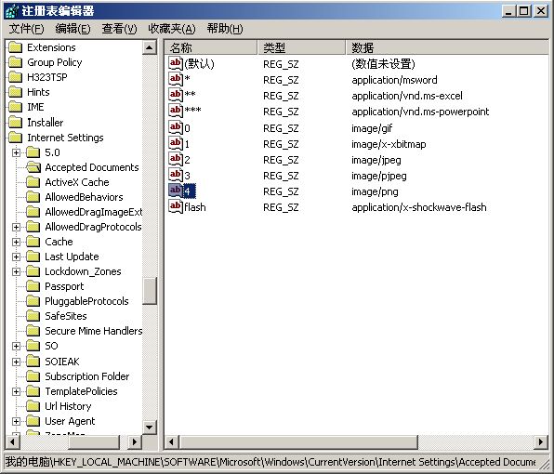This screenshot has width=554, height=474.
Task: Click the ab icon of selected value 4
Action: pos(176,191)
